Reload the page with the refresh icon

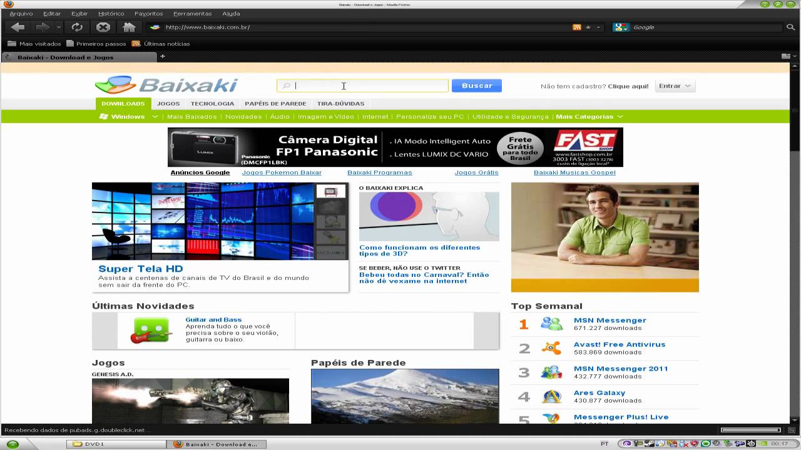[77, 27]
